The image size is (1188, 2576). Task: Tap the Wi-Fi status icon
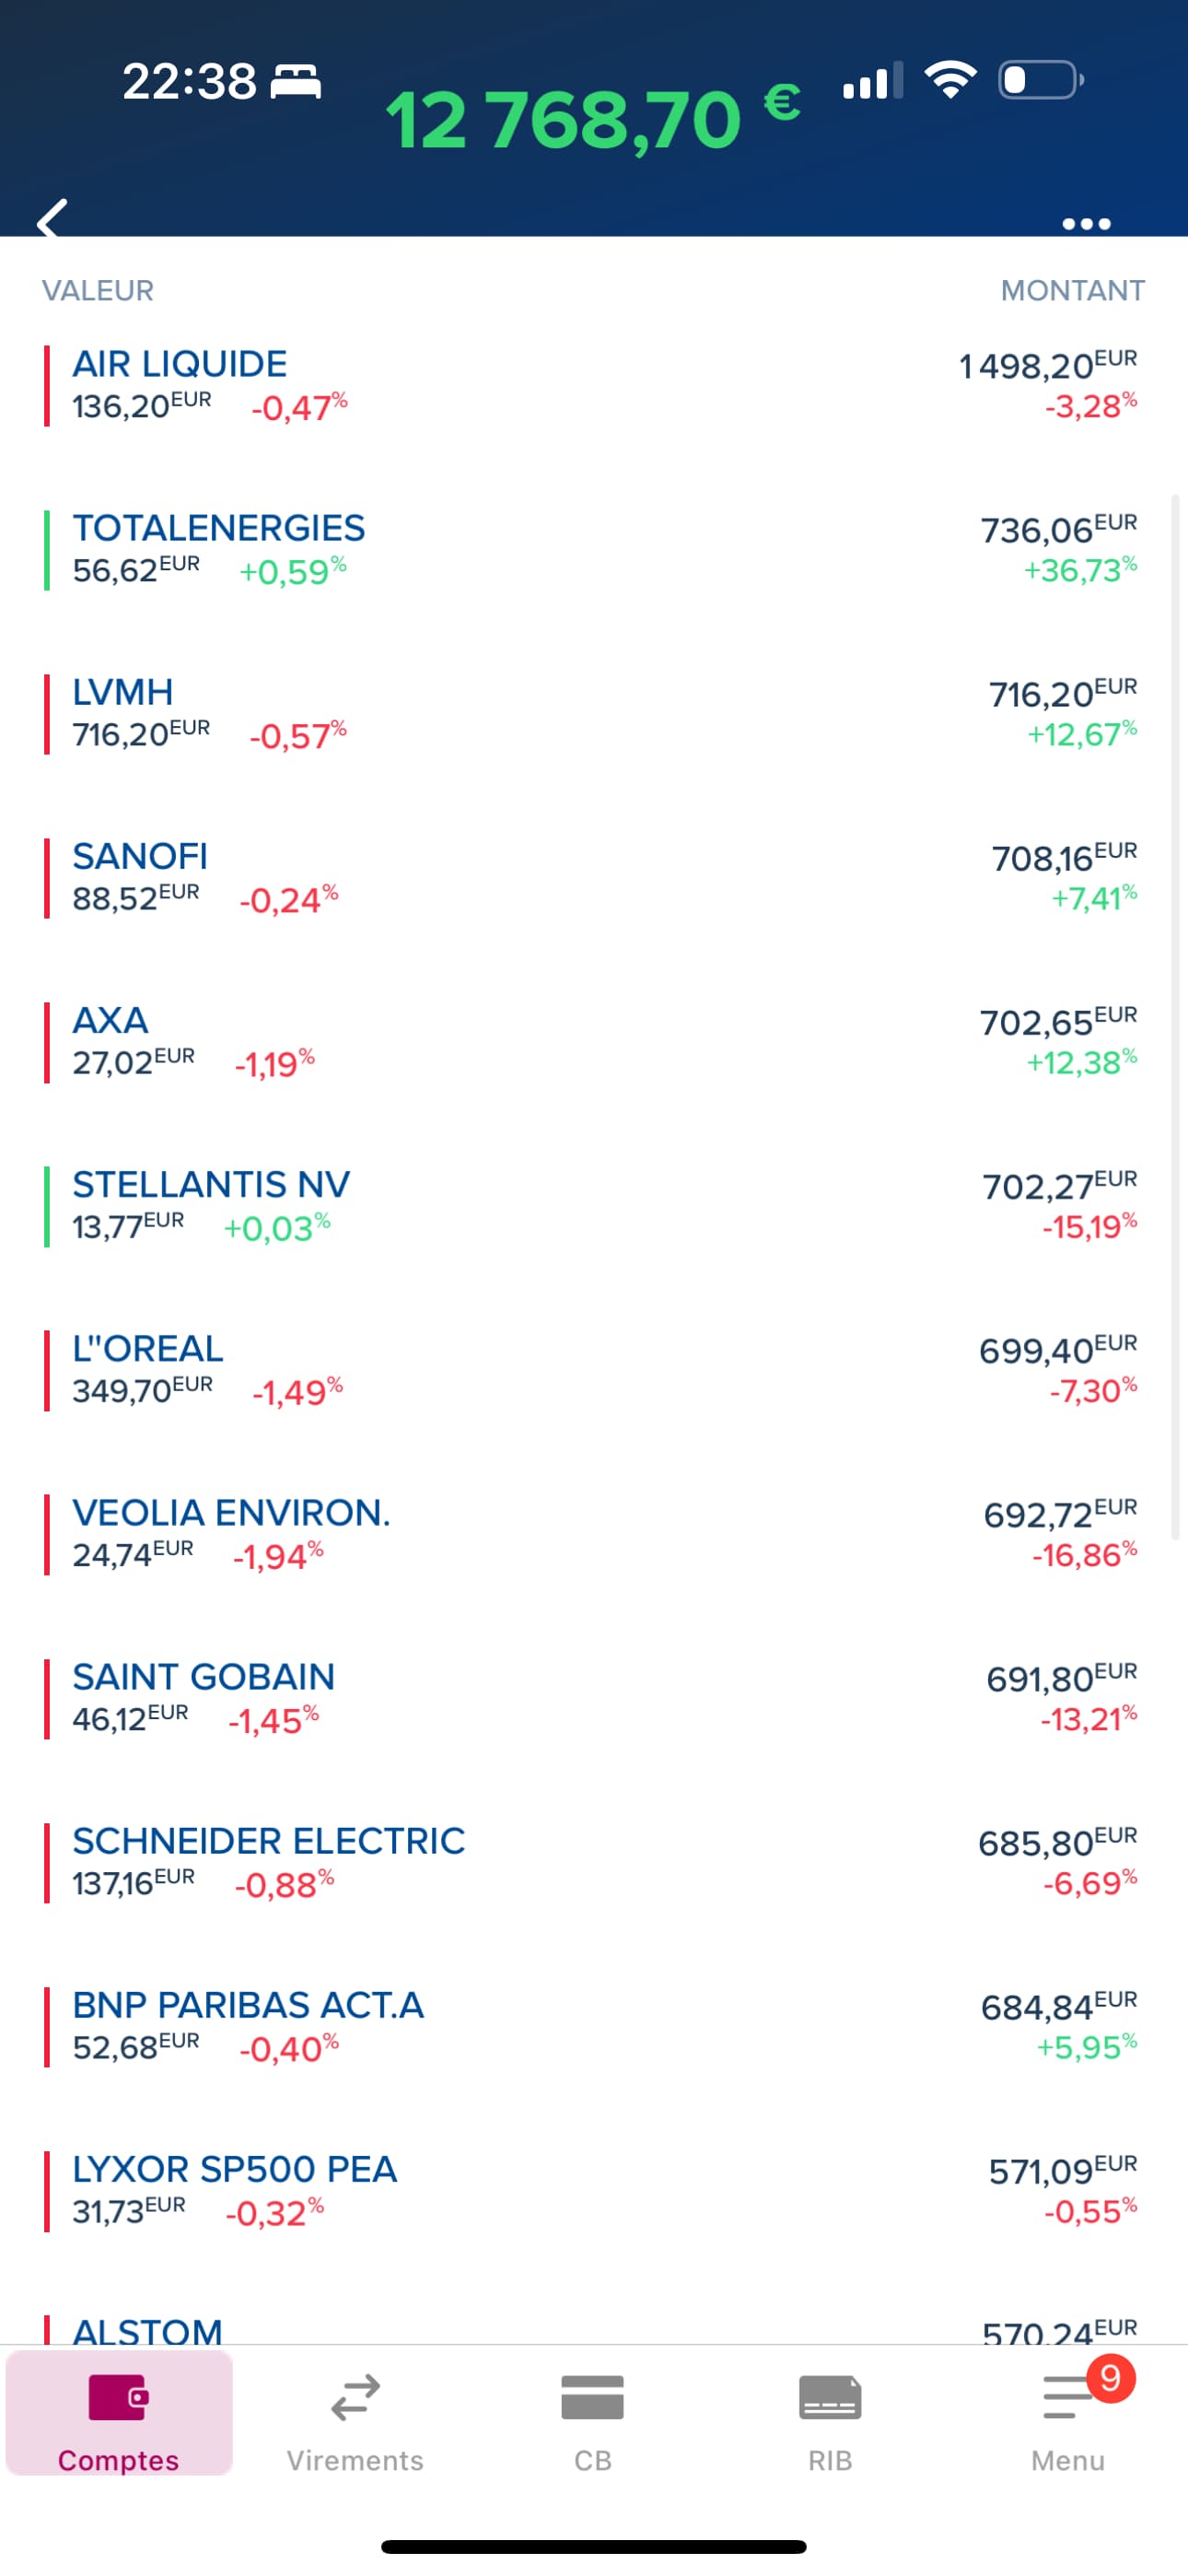tap(950, 79)
